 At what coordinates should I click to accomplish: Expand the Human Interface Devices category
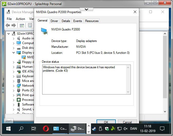click(x=13, y=67)
